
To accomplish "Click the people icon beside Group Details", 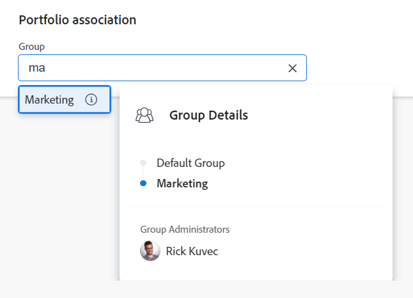I will point(144,116).
